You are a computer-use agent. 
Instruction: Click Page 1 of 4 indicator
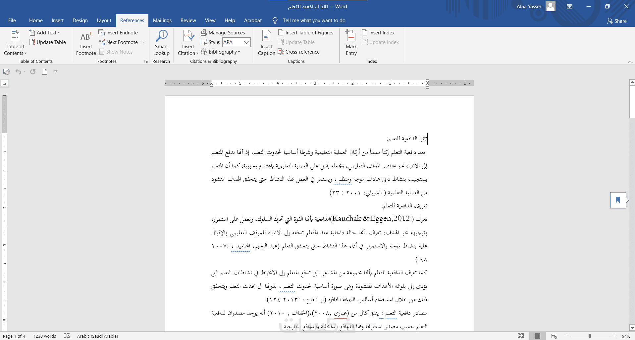click(14, 336)
